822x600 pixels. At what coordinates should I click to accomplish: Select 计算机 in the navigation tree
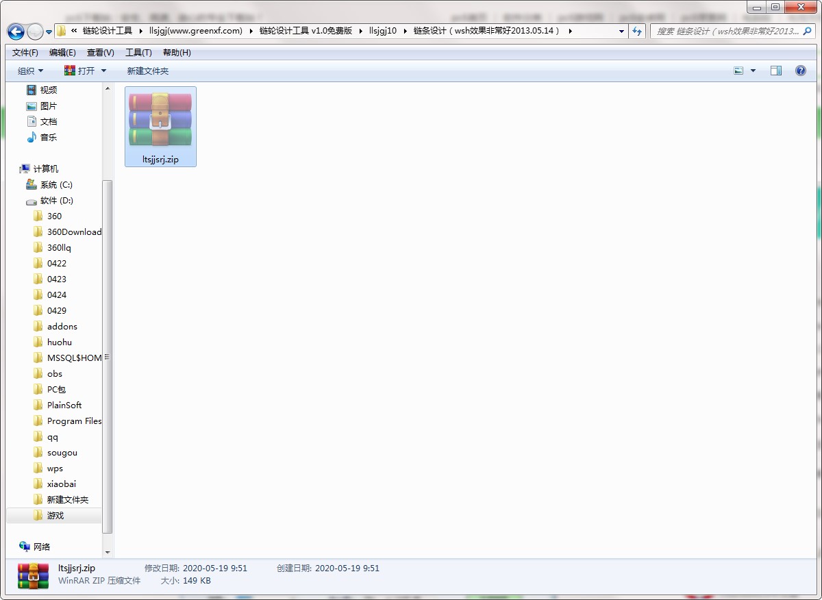pyautogui.click(x=40, y=168)
